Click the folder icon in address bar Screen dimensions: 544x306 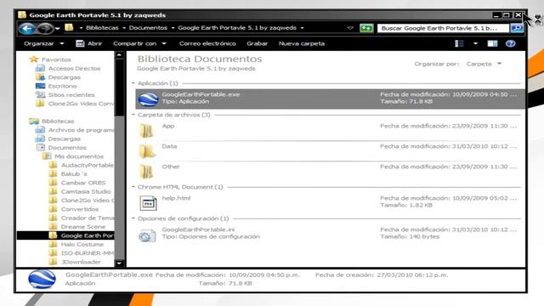click(69, 27)
